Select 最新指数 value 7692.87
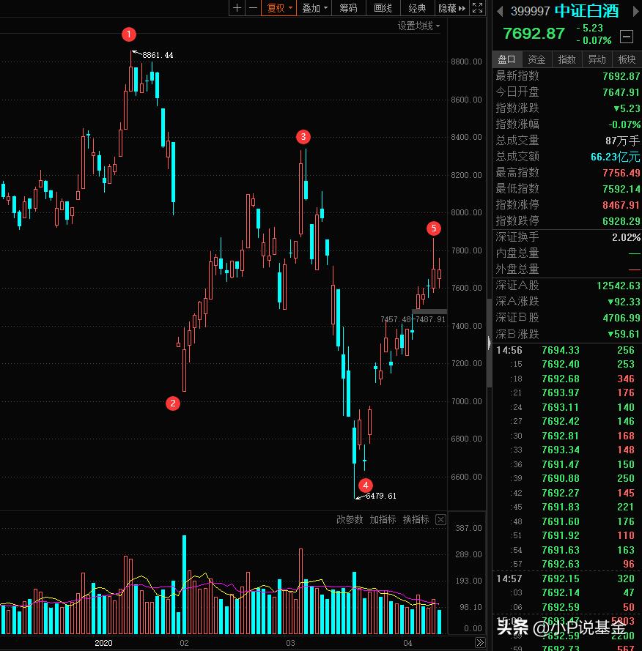This screenshot has width=642, height=651. [x=621, y=76]
